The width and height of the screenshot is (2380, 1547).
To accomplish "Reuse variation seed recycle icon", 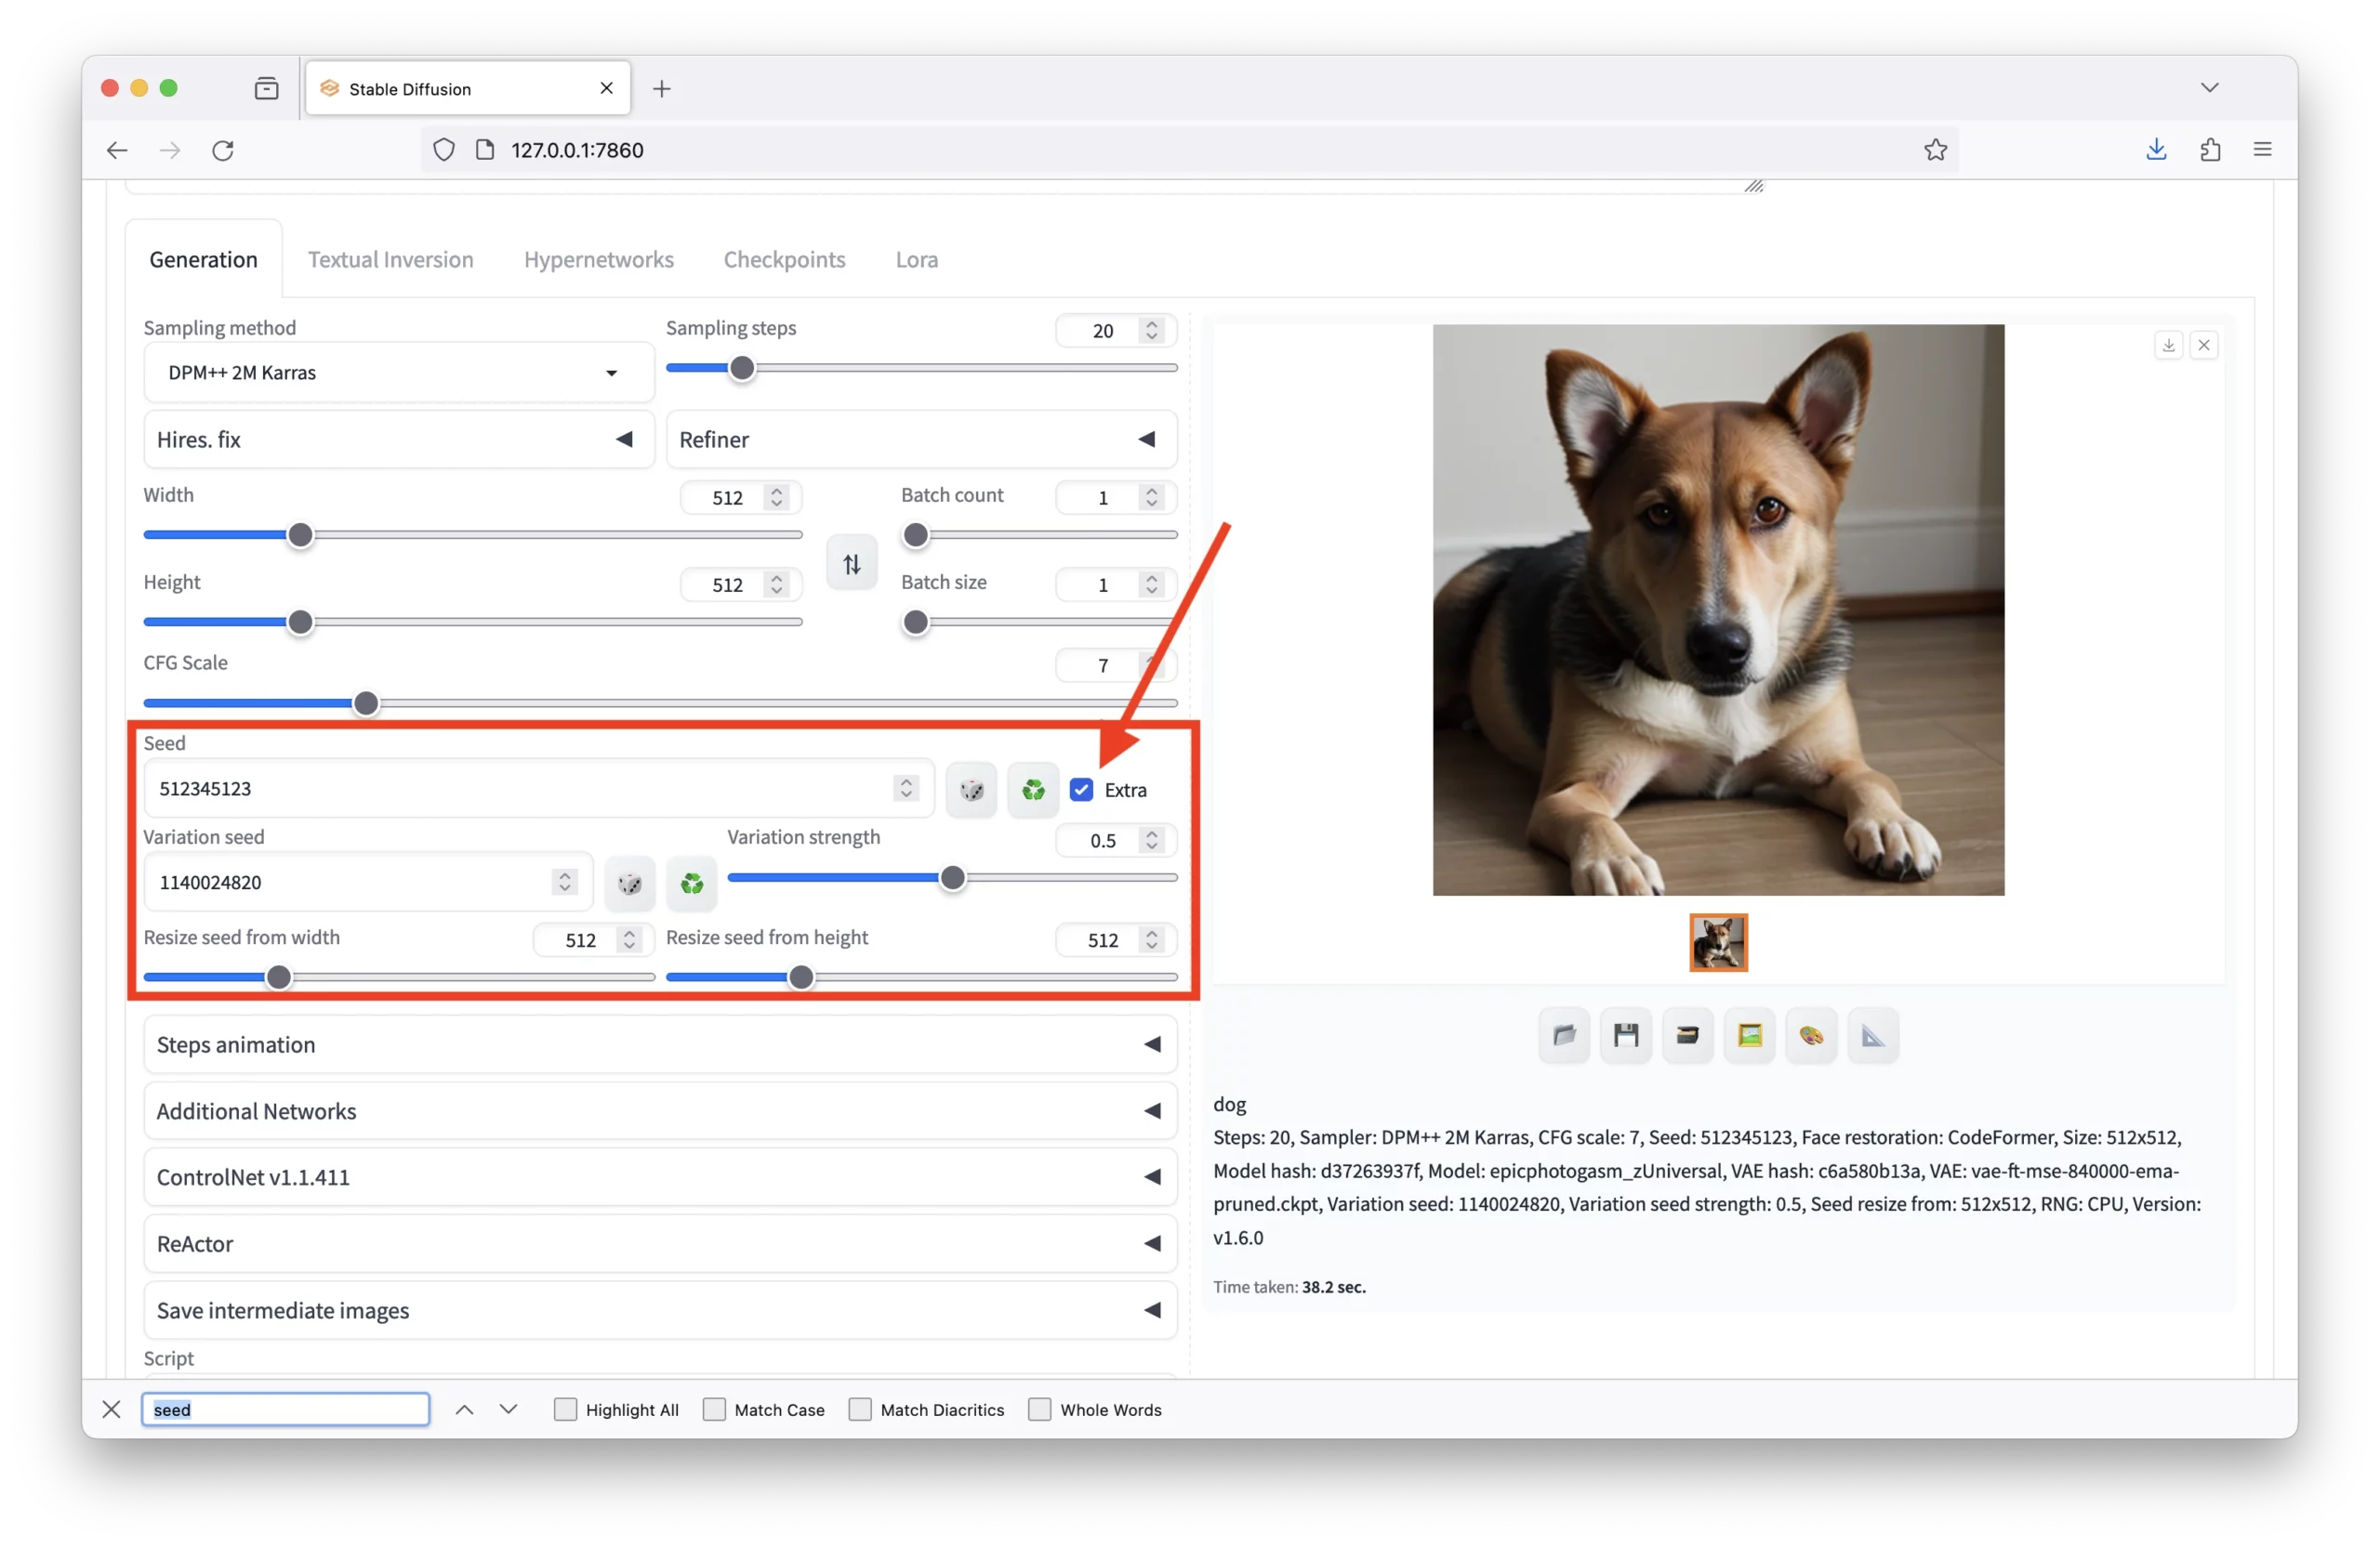I will pyautogui.click(x=692, y=884).
